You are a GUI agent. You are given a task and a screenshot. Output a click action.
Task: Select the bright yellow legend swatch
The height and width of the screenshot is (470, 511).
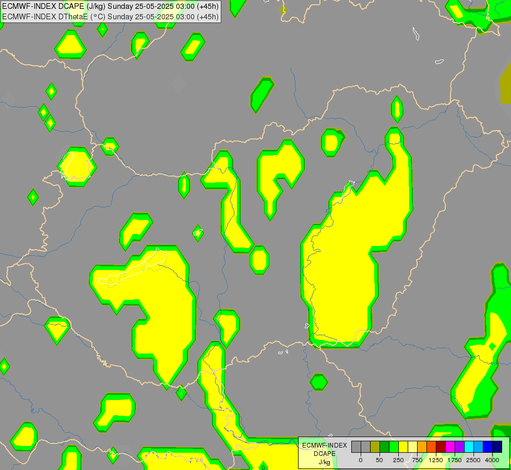(403, 447)
